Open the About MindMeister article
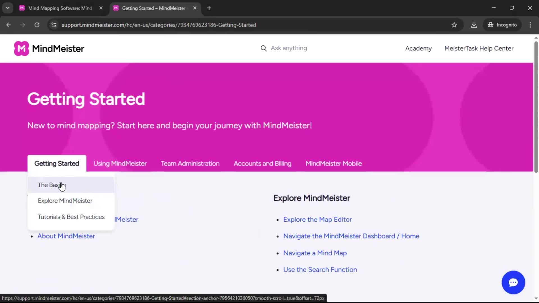 [x=66, y=236]
